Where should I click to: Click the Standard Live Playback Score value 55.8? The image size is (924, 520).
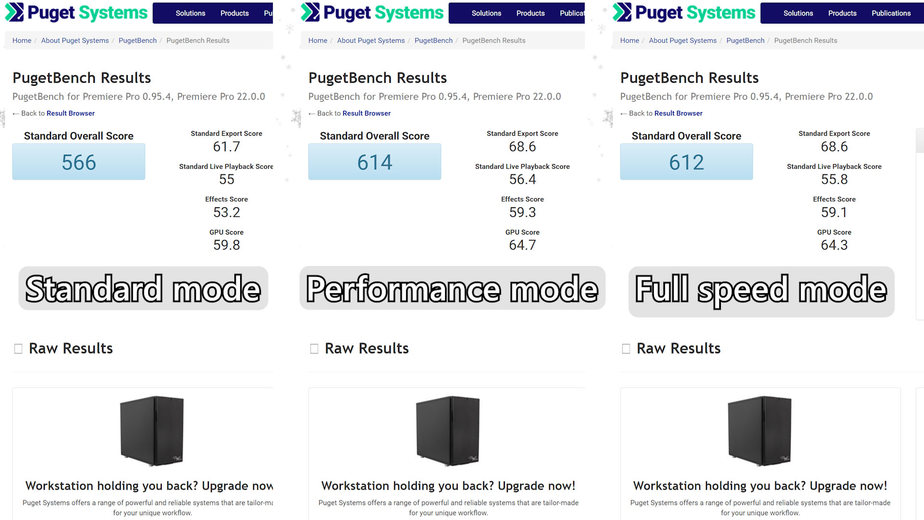[x=834, y=179]
